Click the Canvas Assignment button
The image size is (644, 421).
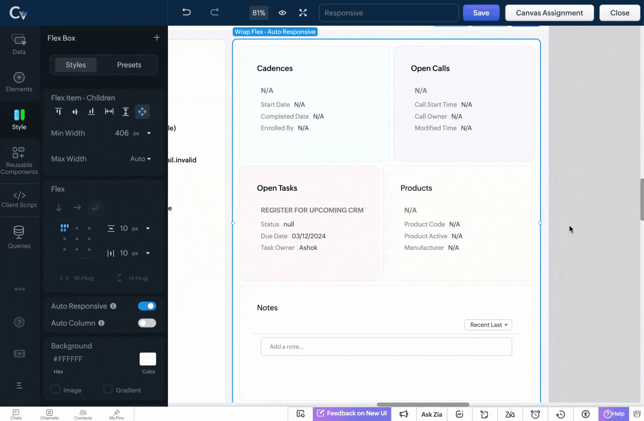549,13
